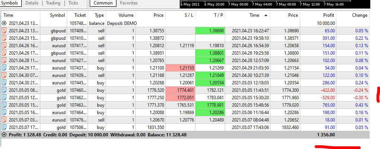Expand the Deposit: DEMO balance row
Screen dimensions: 380x149
tap(4, 23)
